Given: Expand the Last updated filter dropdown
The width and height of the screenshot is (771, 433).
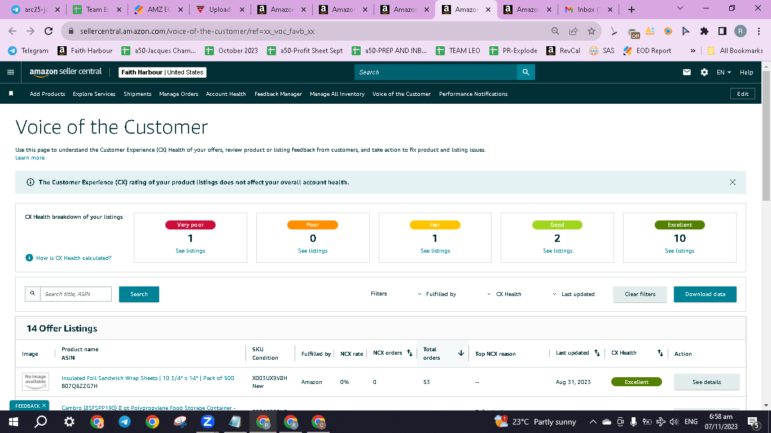Looking at the screenshot, I should click(x=573, y=294).
